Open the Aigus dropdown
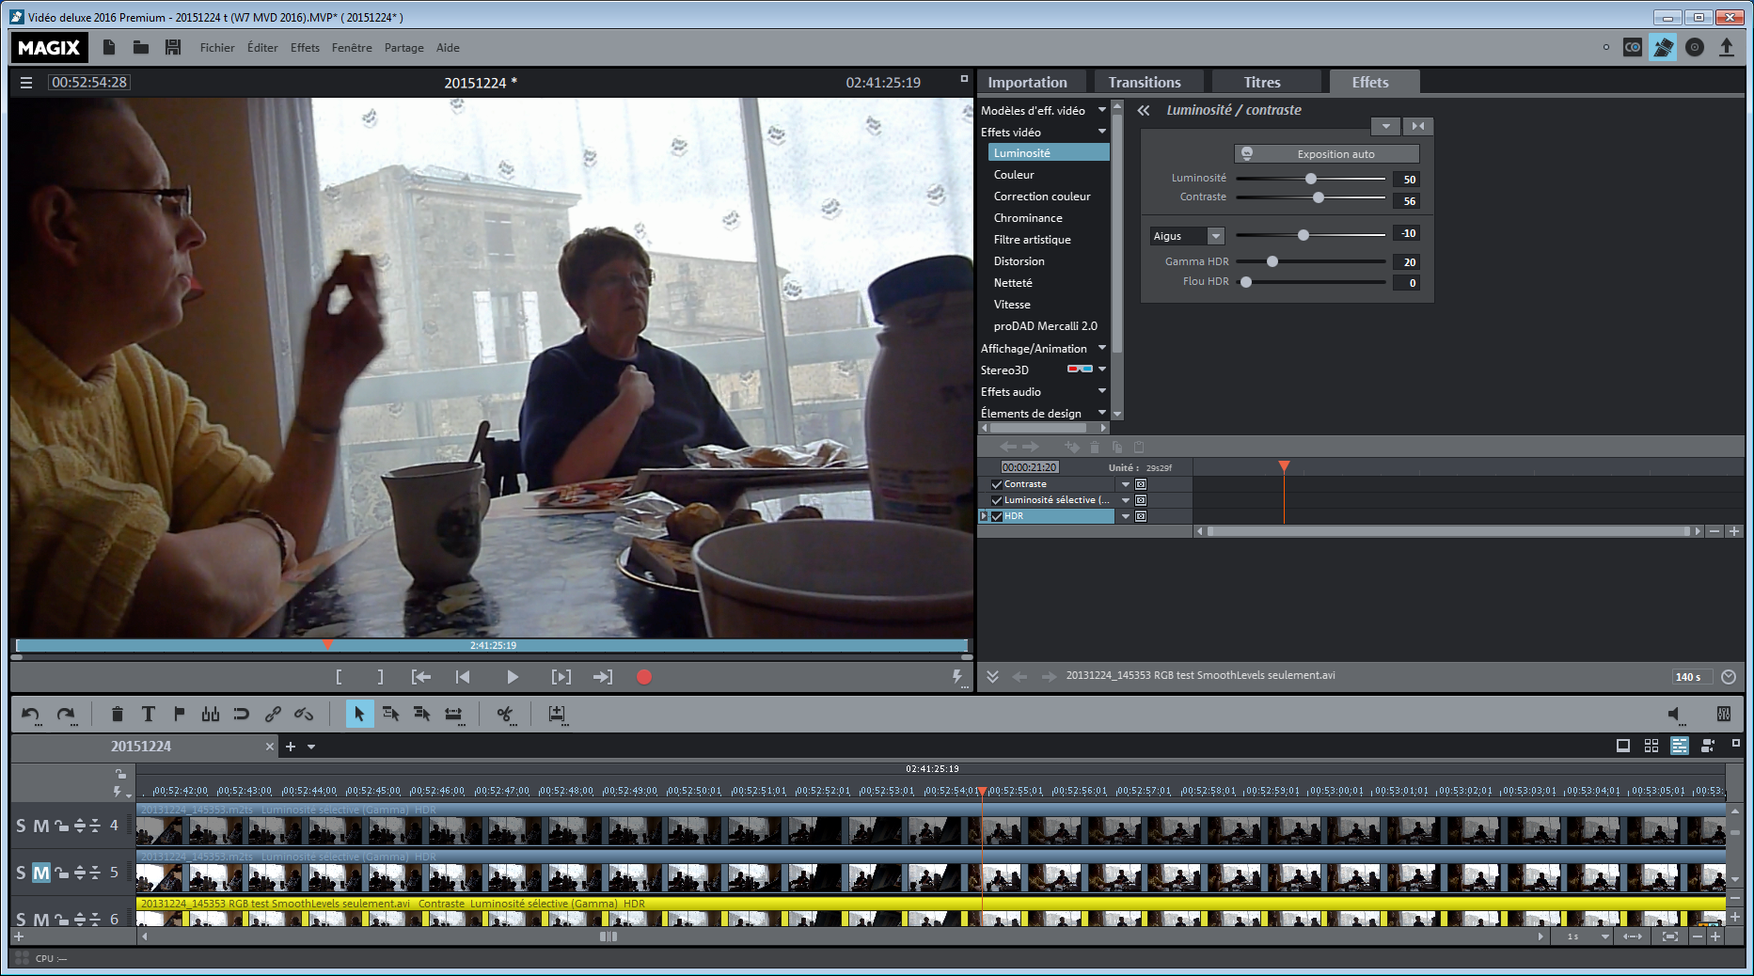1754x976 pixels. [1215, 236]
